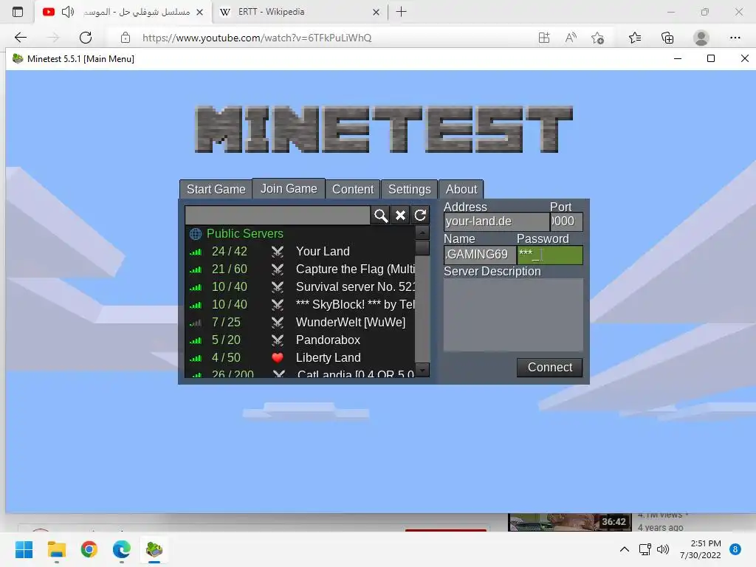Click the globe icon beside Public Servers
The height and width of the screenshot is (567, 756).
195,234
